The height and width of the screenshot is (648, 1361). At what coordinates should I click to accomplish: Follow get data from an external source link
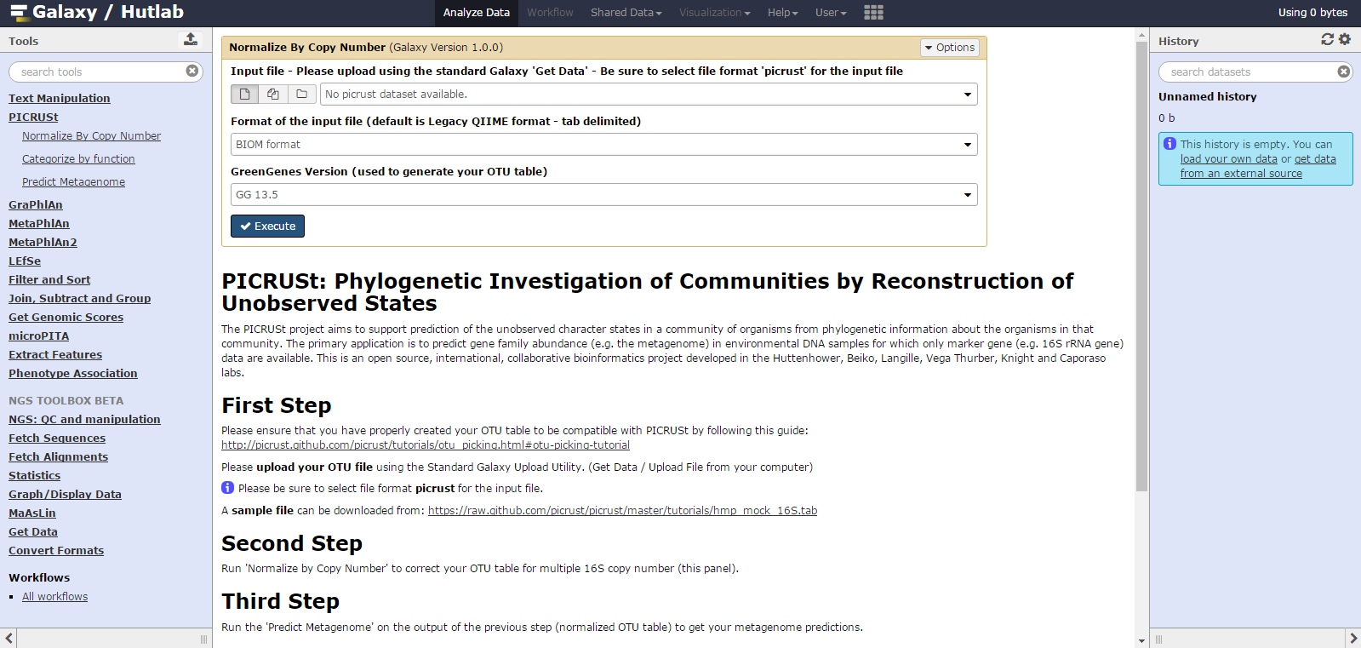1258,166
